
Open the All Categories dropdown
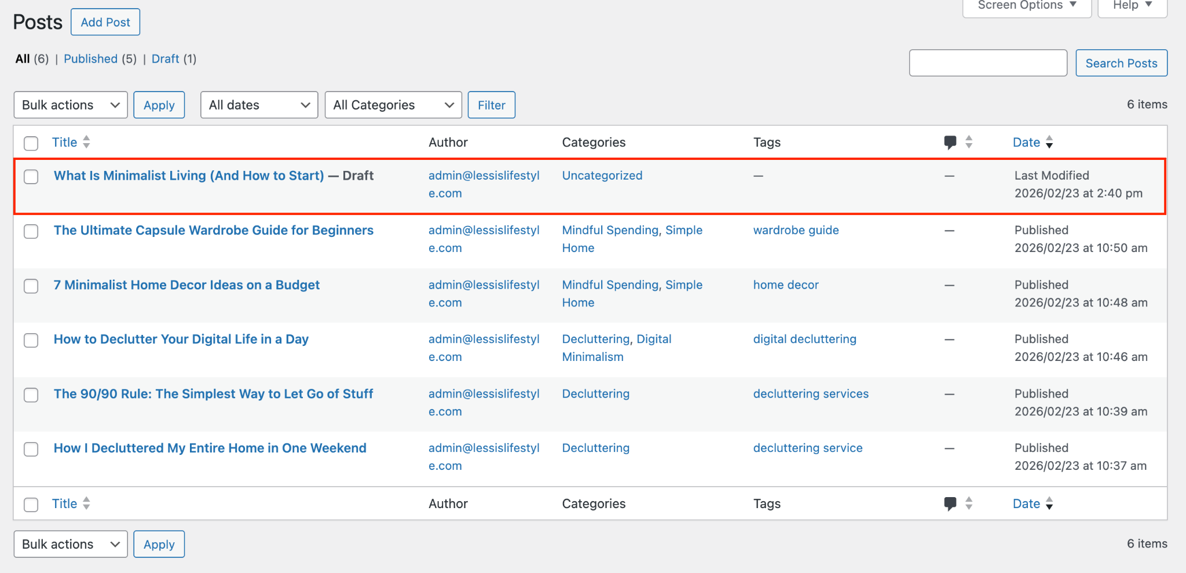point(393,105)
